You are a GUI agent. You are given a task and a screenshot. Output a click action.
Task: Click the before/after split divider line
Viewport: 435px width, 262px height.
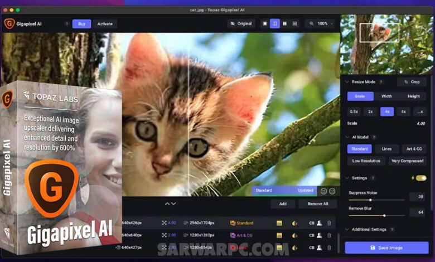pos(188,114)
